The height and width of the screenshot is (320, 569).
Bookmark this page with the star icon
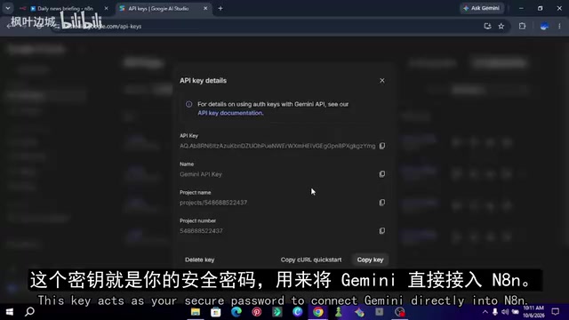point(501,26)
